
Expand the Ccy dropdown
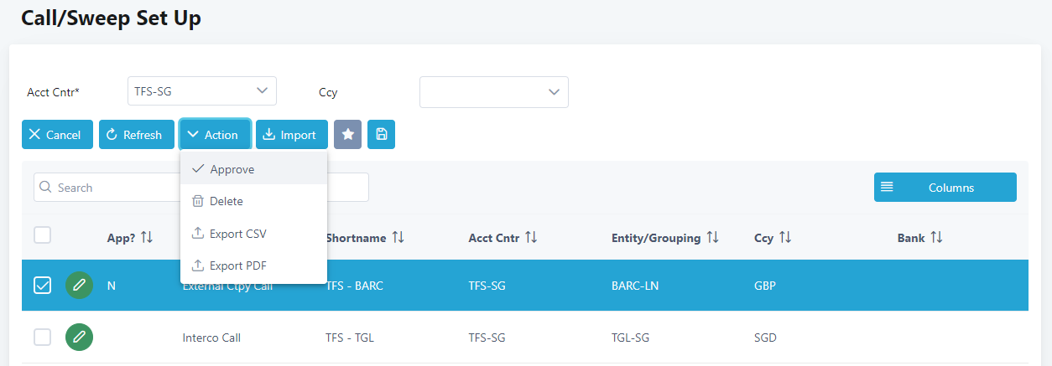pyautogui.click(x=493, y=92)
